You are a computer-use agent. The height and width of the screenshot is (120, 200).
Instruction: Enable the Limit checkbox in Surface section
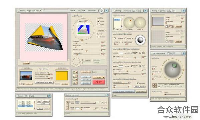[83, 60]
